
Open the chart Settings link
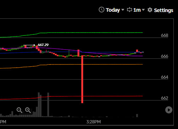point(163,10)
